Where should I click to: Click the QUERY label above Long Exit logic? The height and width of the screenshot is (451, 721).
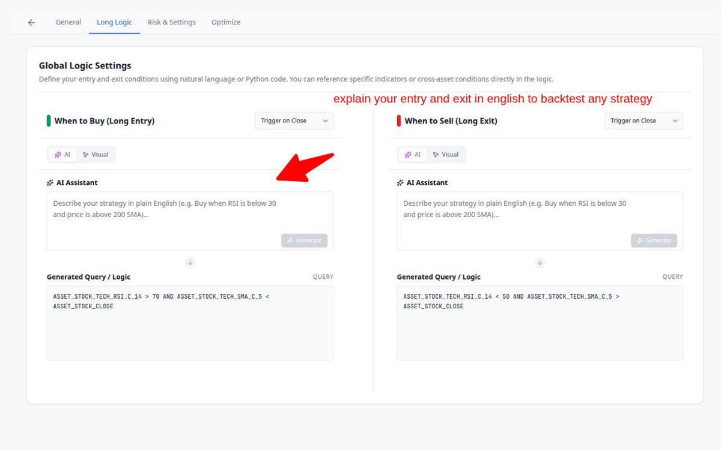[x=672, y=277]
